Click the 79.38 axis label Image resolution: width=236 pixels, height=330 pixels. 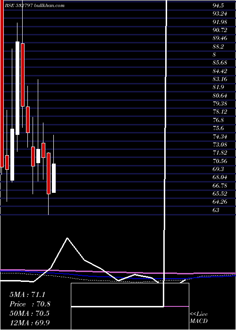tap(220, 104)
